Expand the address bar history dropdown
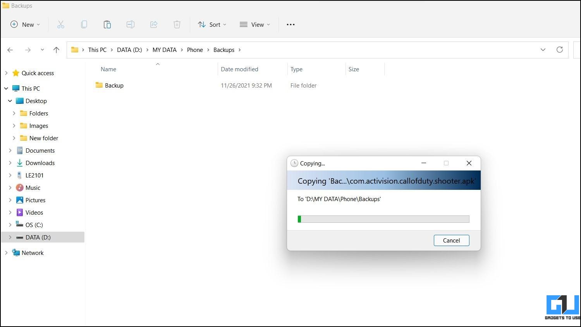This screenshot has width=581, height=327. point(543,50)
